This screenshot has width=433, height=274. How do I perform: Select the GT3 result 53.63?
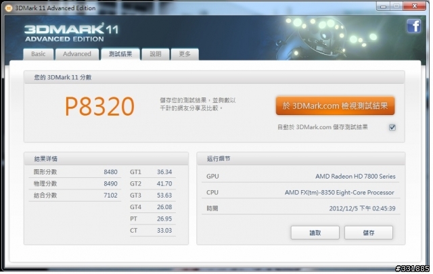click(164, 196)
